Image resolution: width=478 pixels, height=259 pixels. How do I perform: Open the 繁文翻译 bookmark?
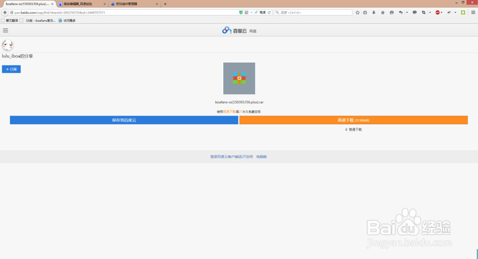[10, 21]
